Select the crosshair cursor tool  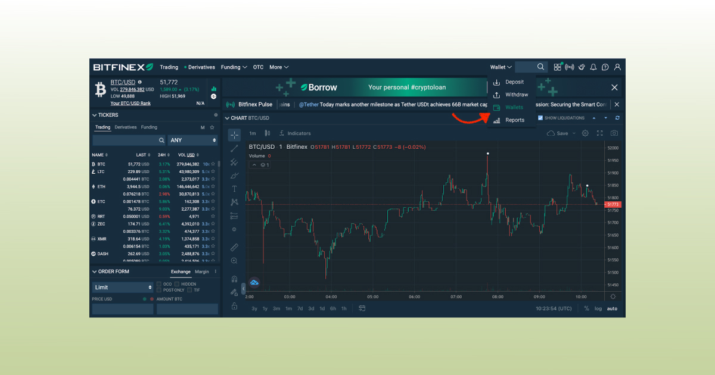pos(234,135)
